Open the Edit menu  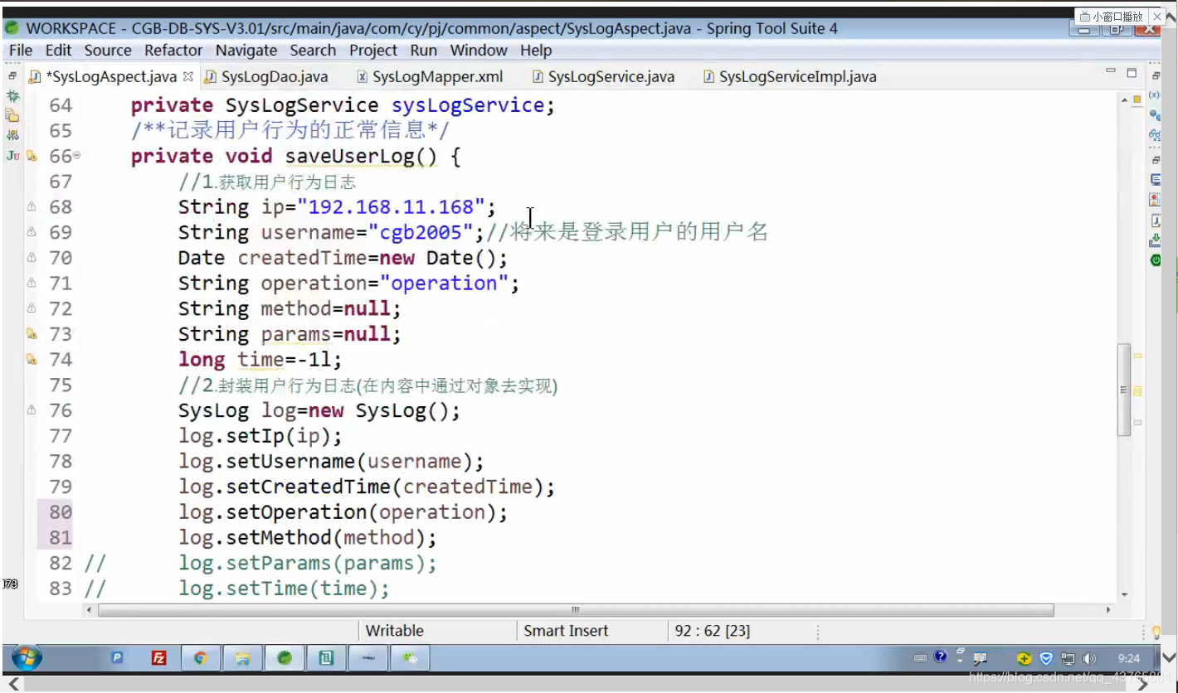click(x=58, y=51)
